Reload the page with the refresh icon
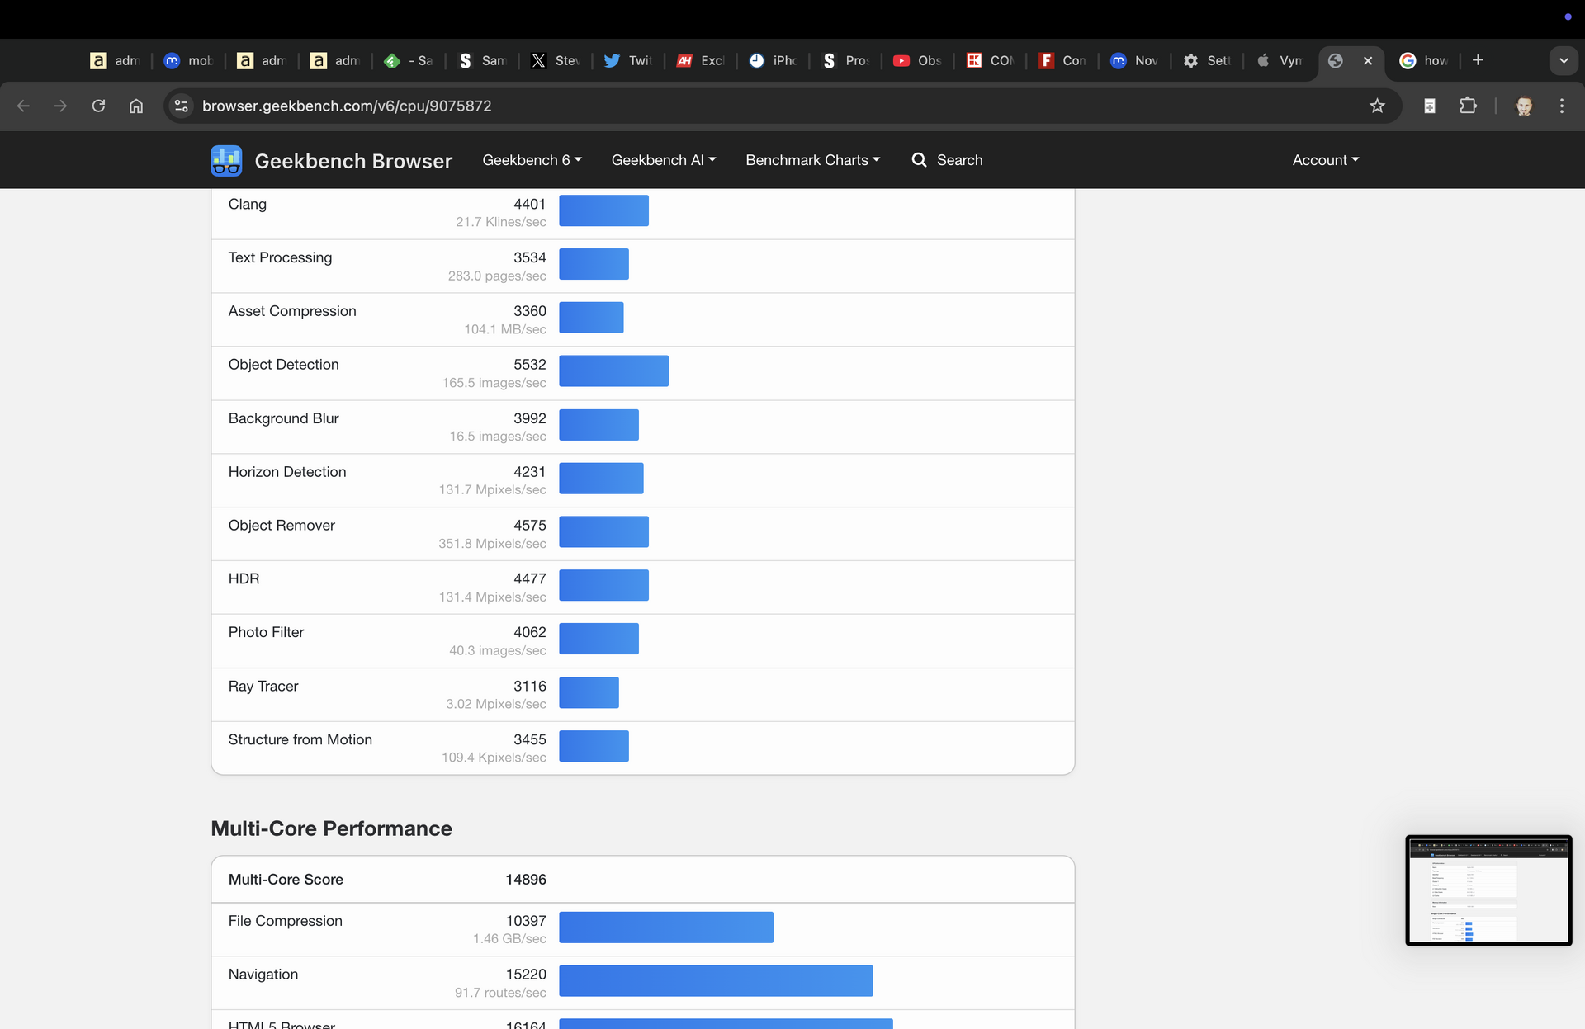Image resolution: width=1585 pixels, height=1029 pixels. click(98, 106)
